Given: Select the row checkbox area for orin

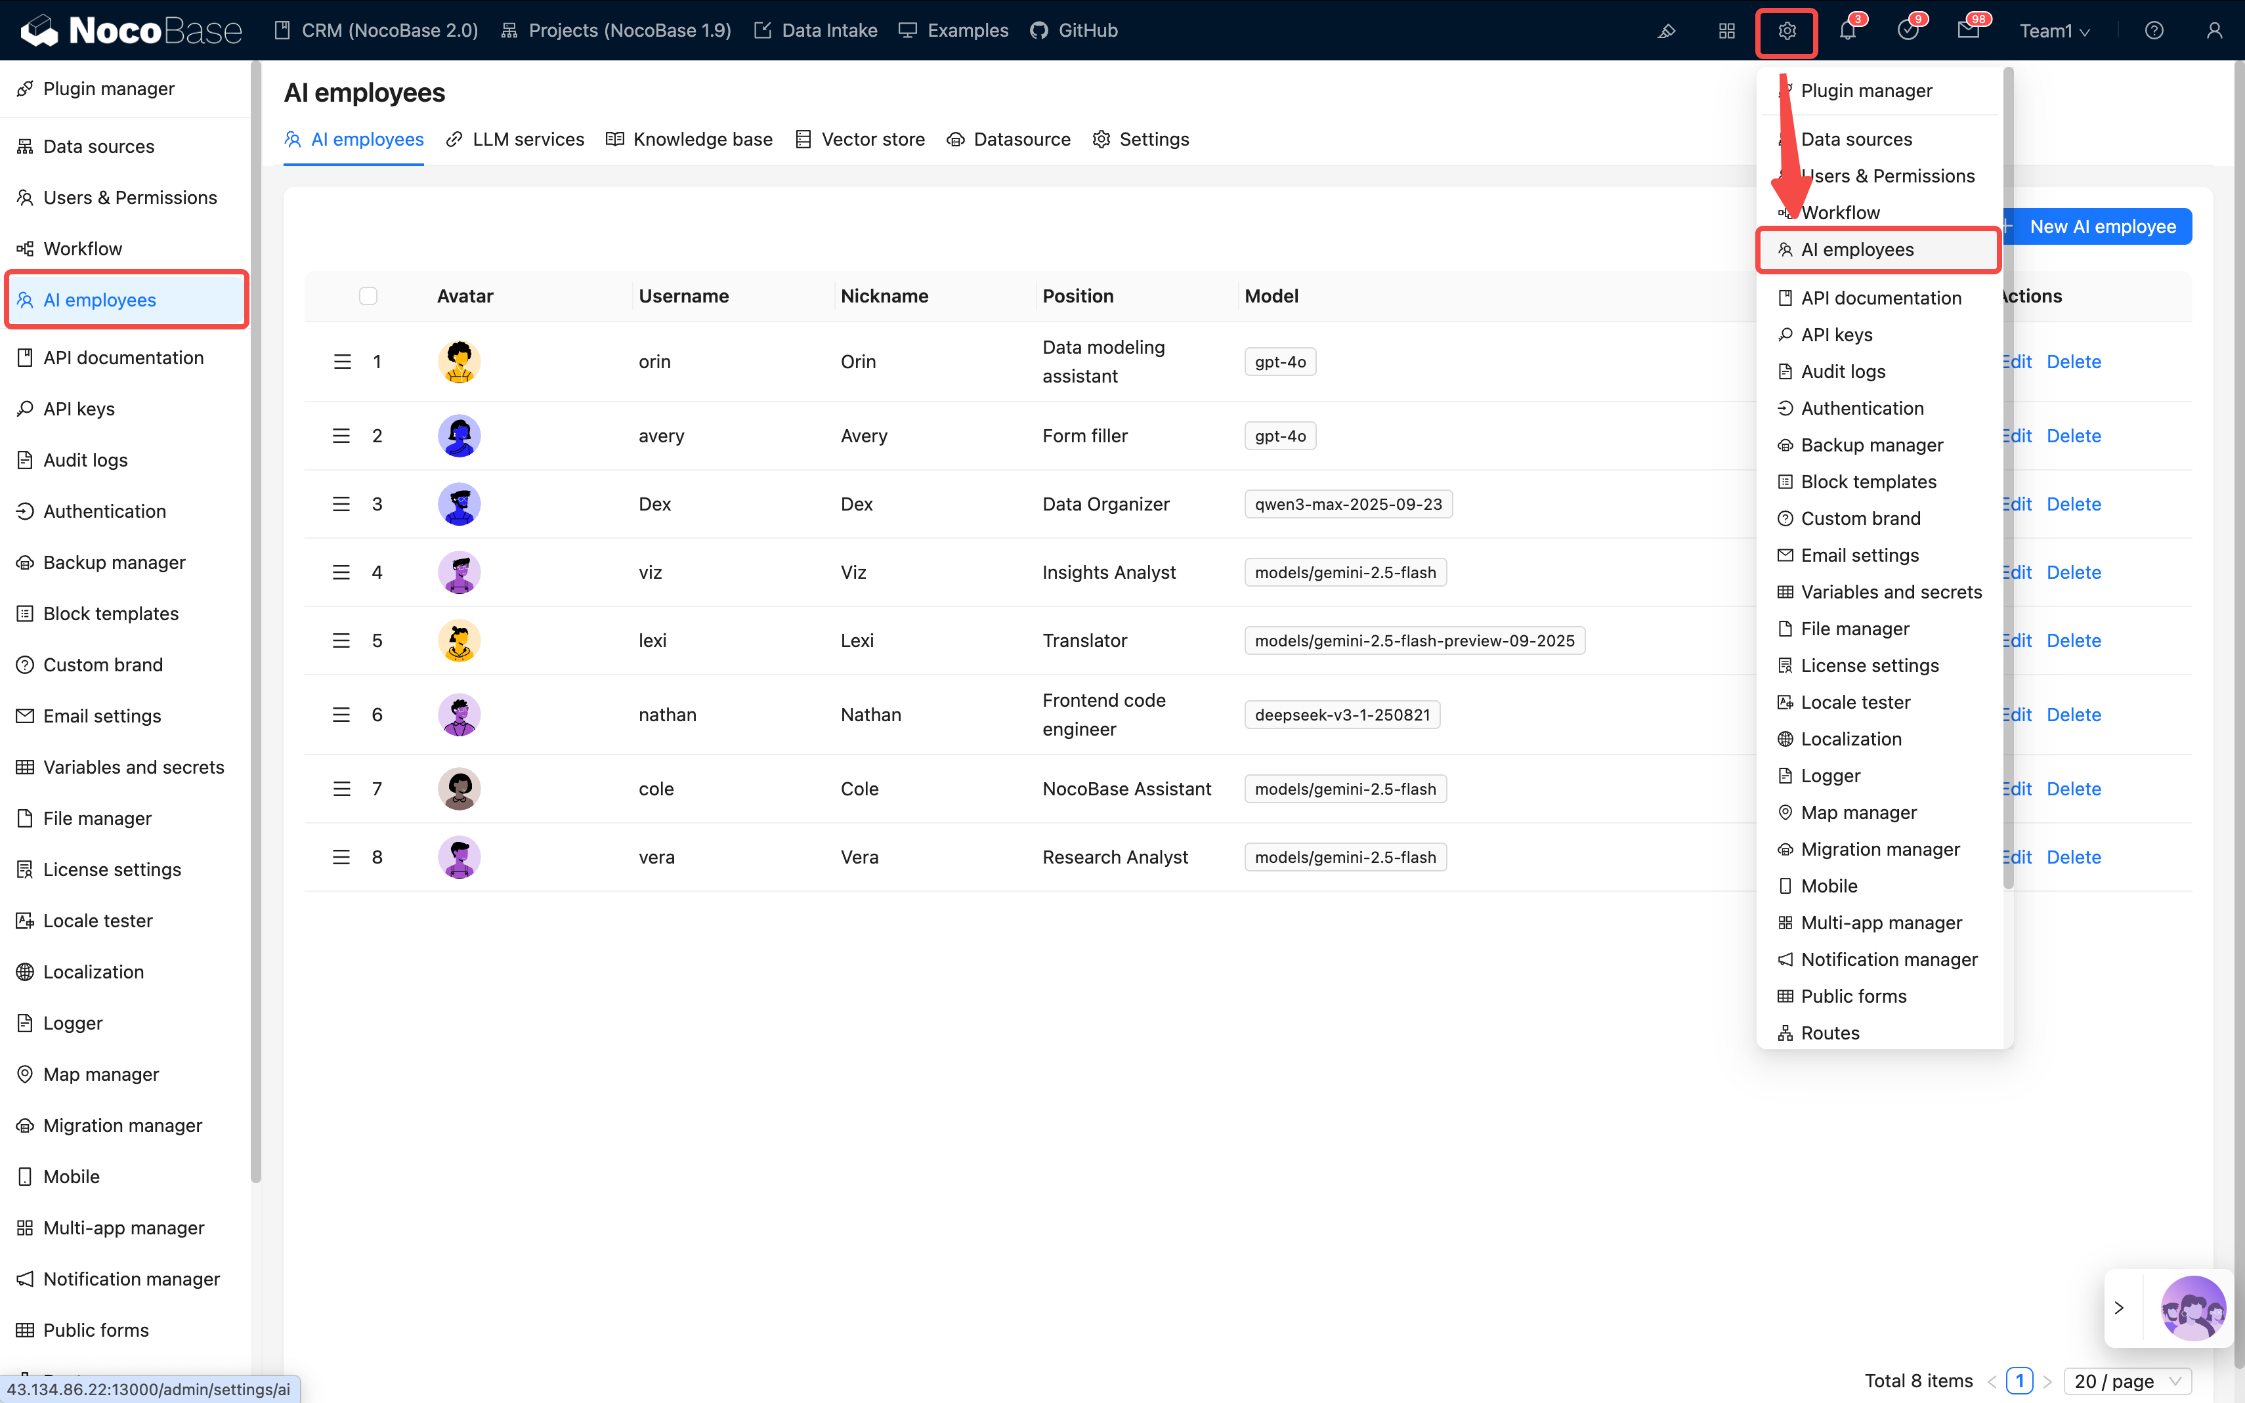Looking at the screenshot, I should click(x=368, y=361).
